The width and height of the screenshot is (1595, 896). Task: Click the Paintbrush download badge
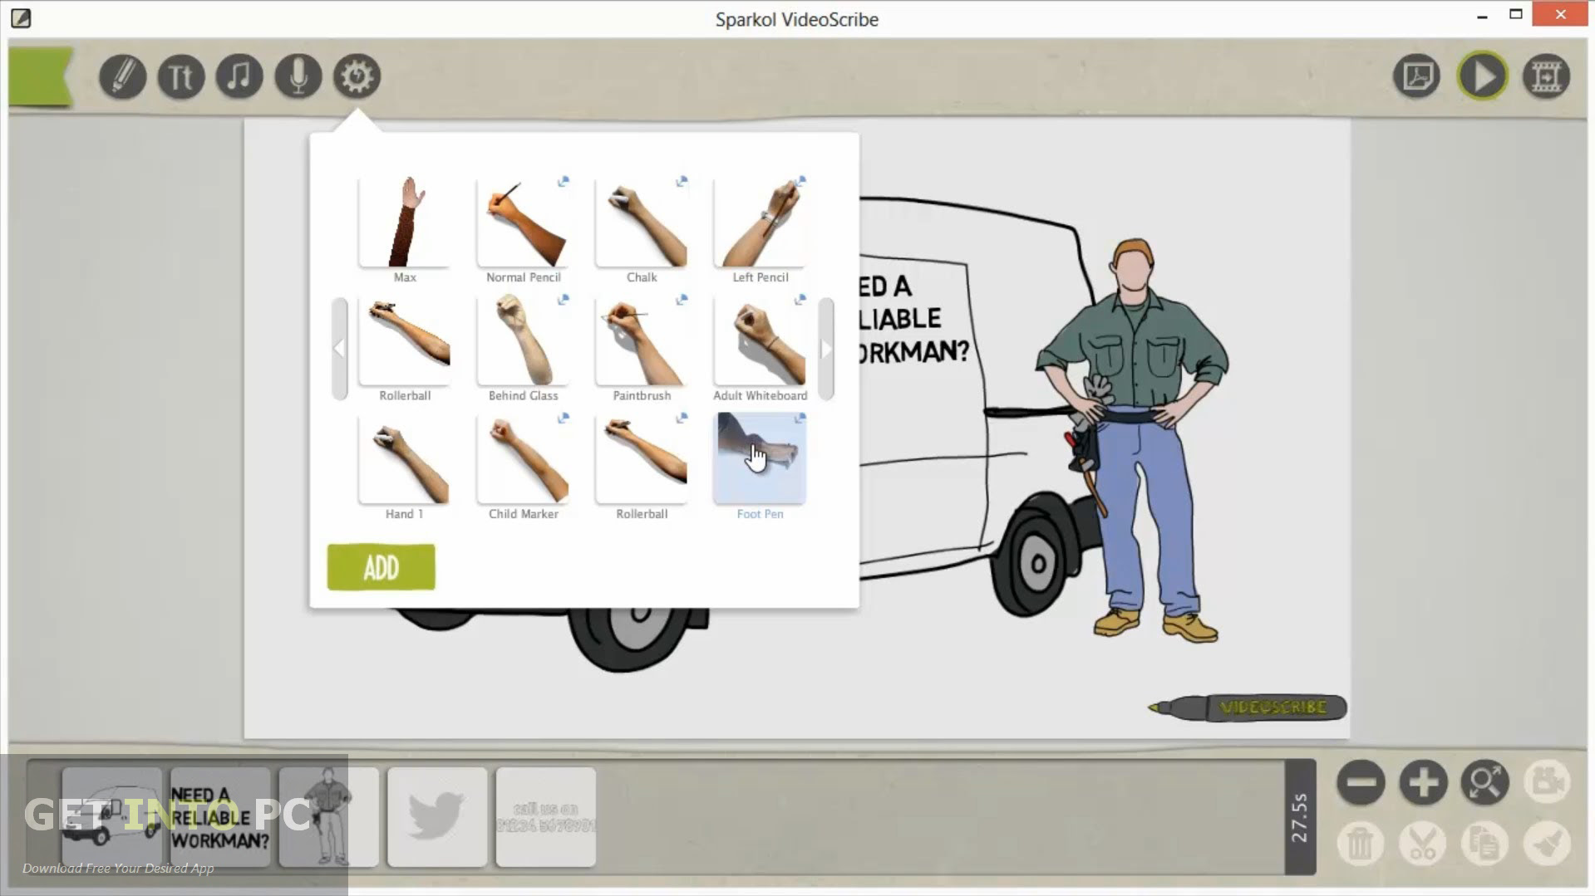click(682, 299)
